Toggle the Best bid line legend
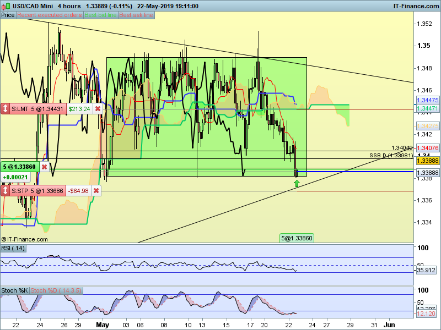This screenshot has height=330, width=441. click(x=100, y=15)
